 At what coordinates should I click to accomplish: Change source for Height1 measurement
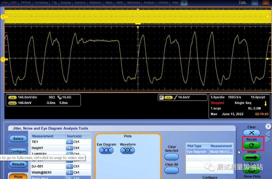pos(69,148)
